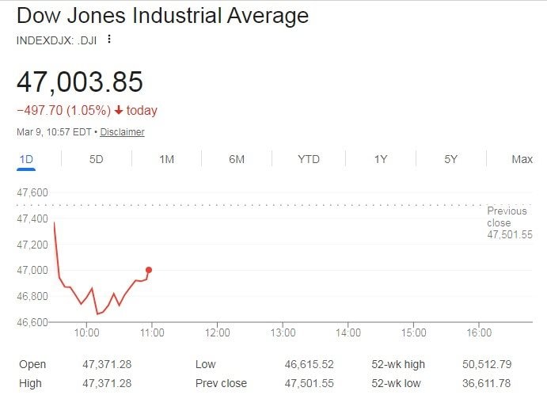The image size is (547, 414).
Task: Select the 6M time range
Action: click(x=237, y=159)
